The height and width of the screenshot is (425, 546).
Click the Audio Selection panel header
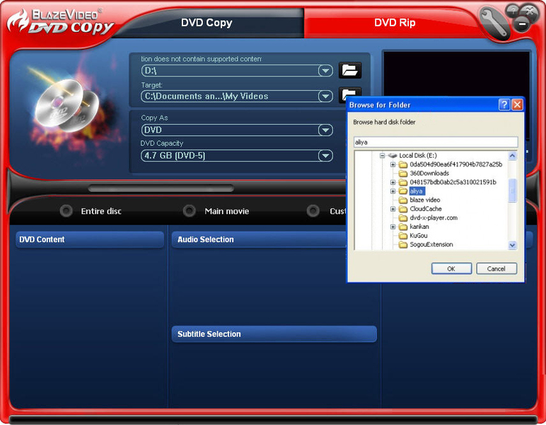[259, 239]
